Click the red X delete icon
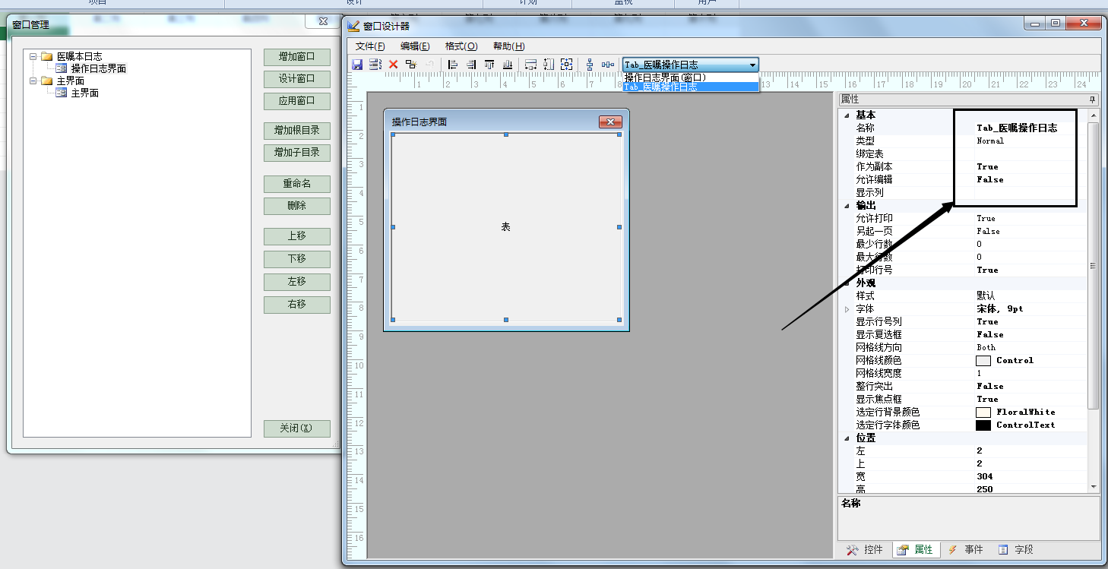Screen dimensions: 1108x569 tap(394, 65)
